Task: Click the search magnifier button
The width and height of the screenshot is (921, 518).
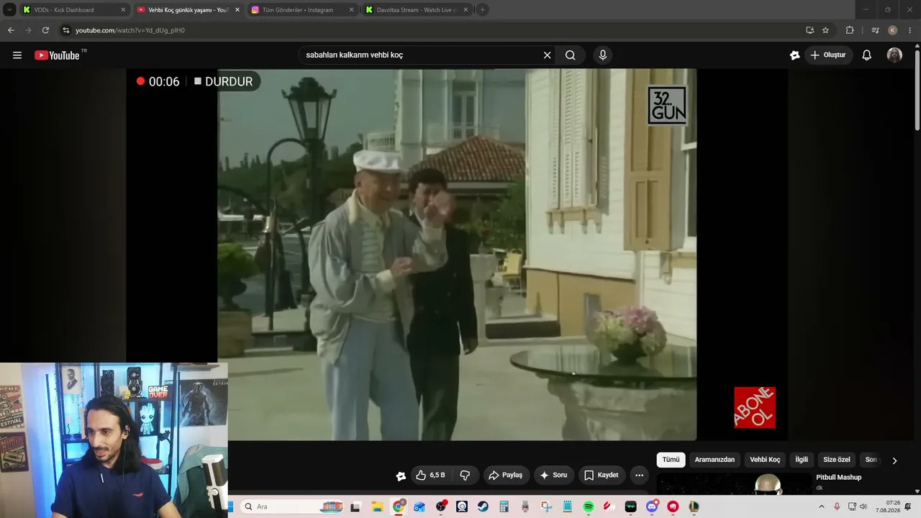Action: coord(571,55)
